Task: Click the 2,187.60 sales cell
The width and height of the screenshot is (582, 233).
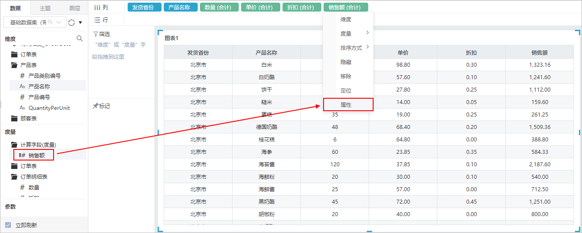Action: pos(540,165)
